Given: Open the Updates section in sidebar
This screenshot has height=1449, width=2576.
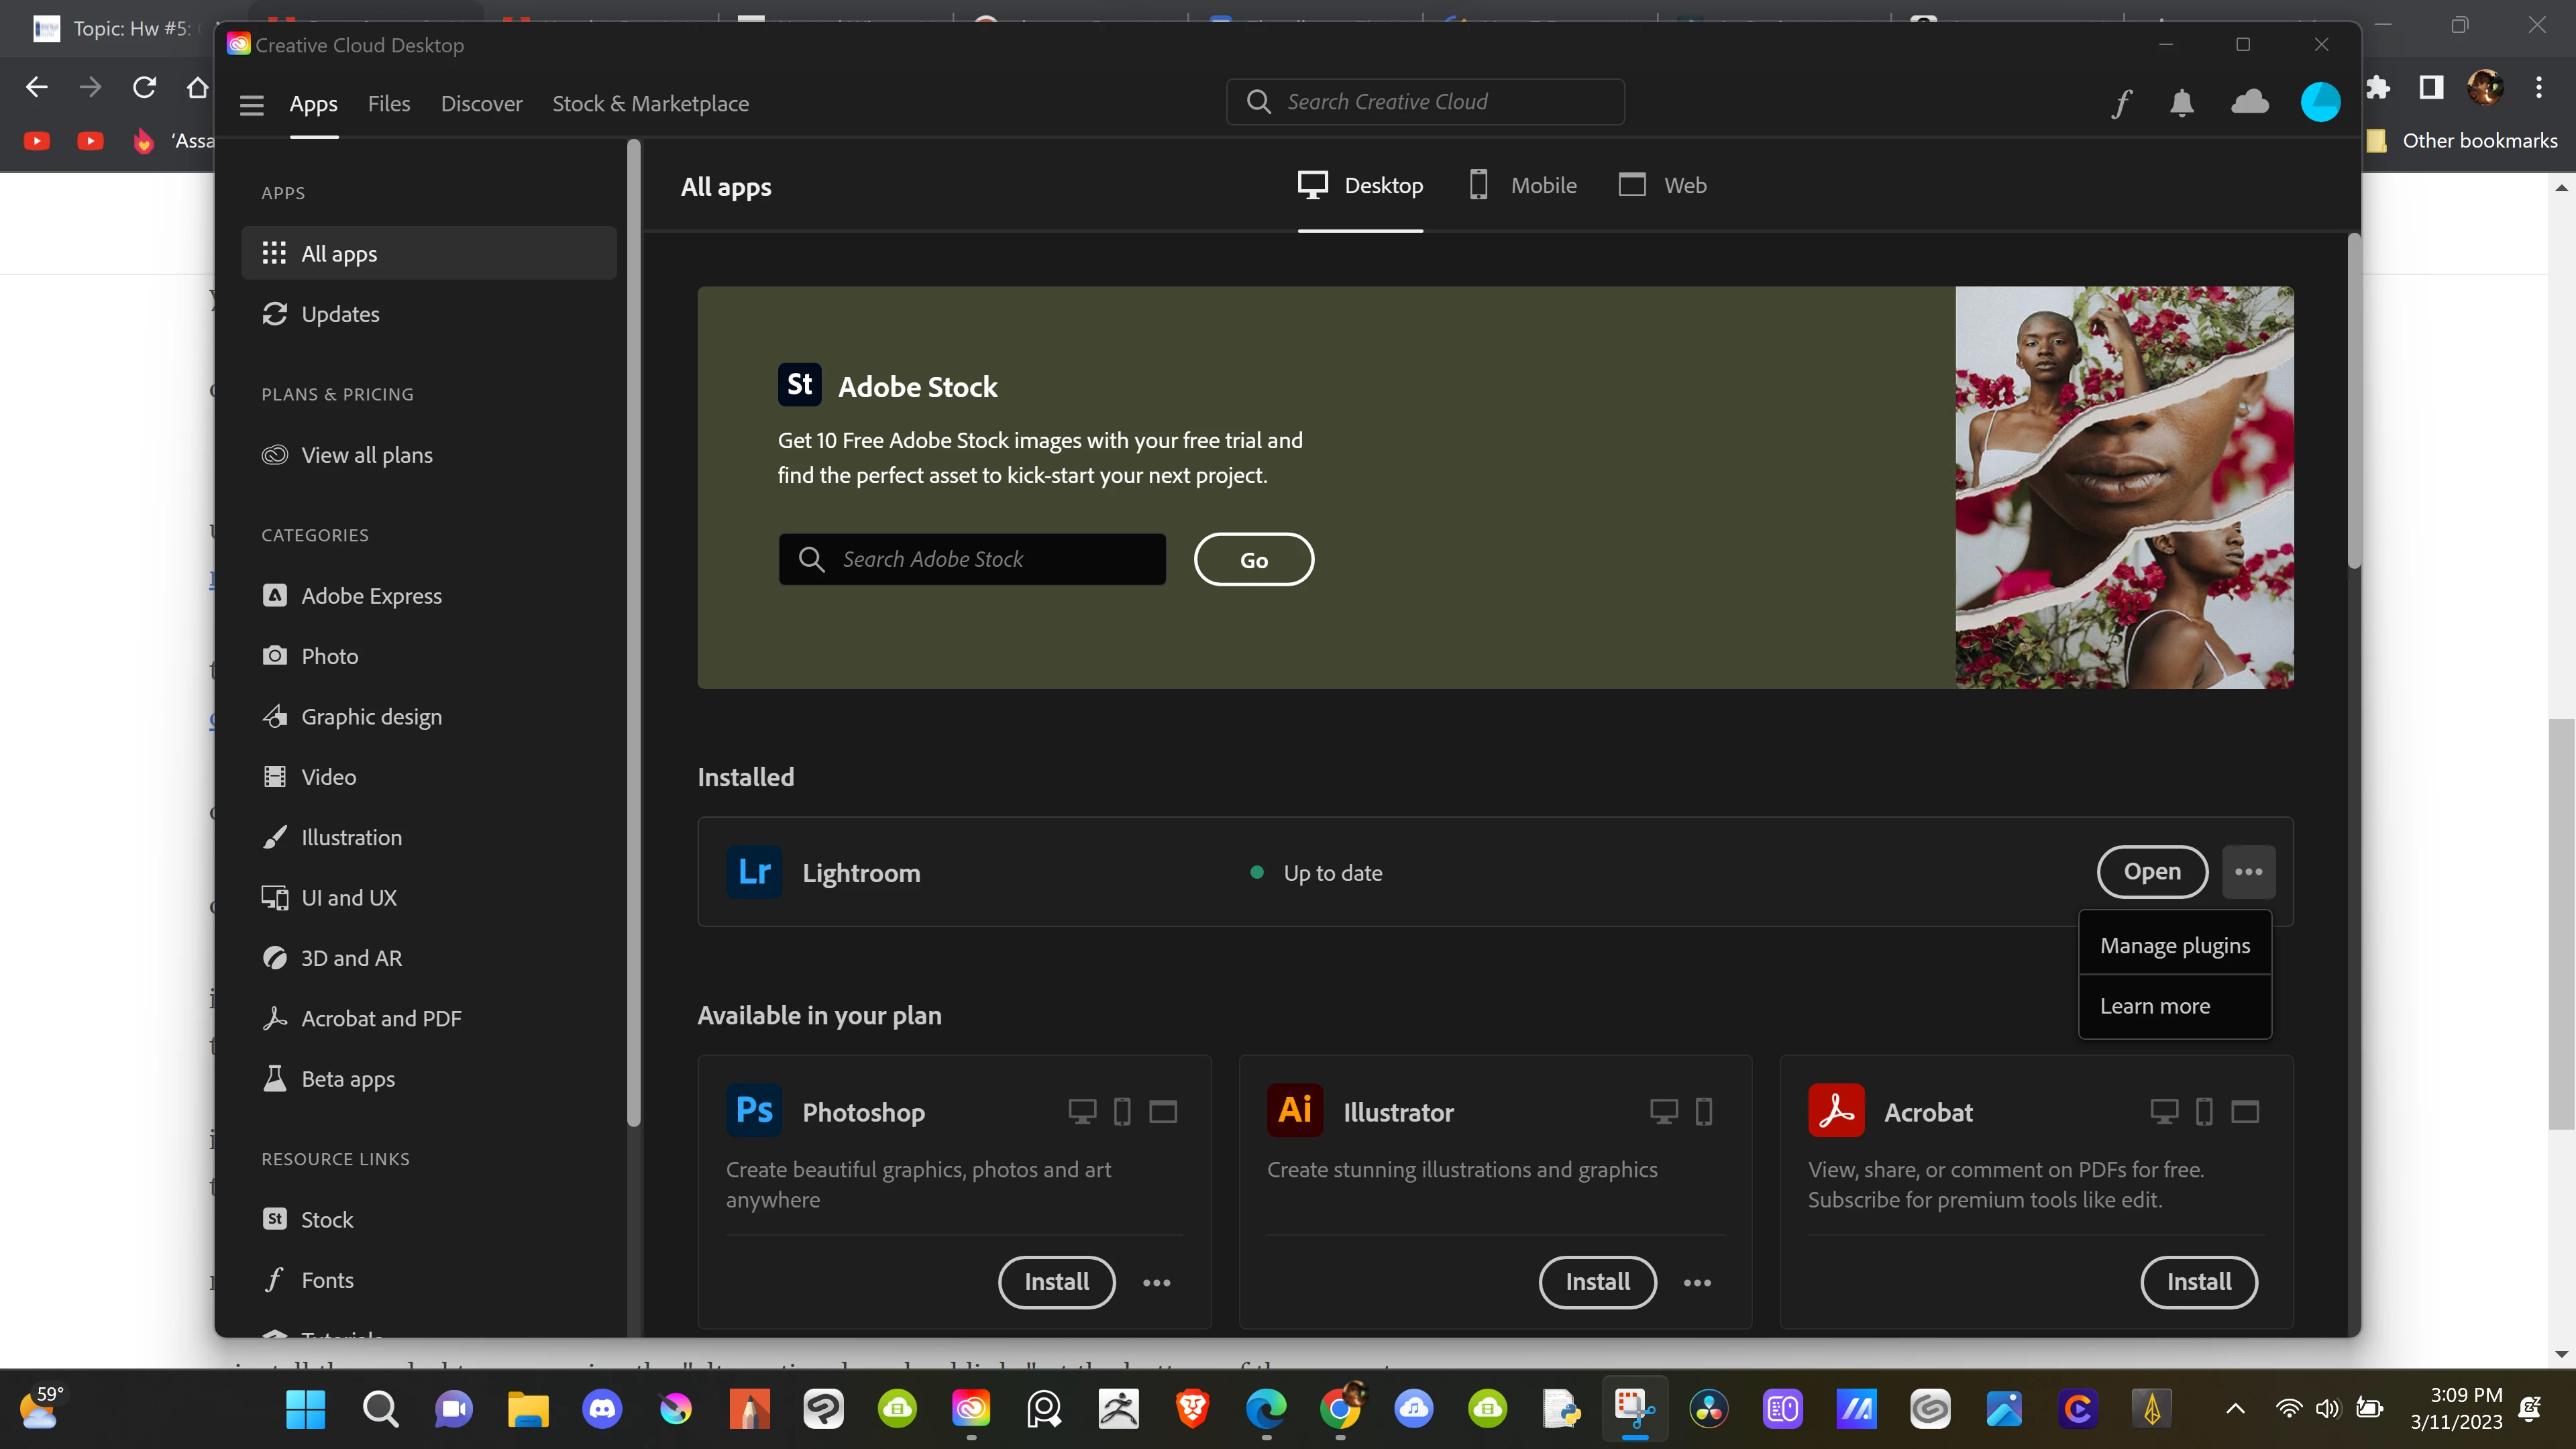Looking at the screenshot, I should pyautogui.click(x=340, y=314).
